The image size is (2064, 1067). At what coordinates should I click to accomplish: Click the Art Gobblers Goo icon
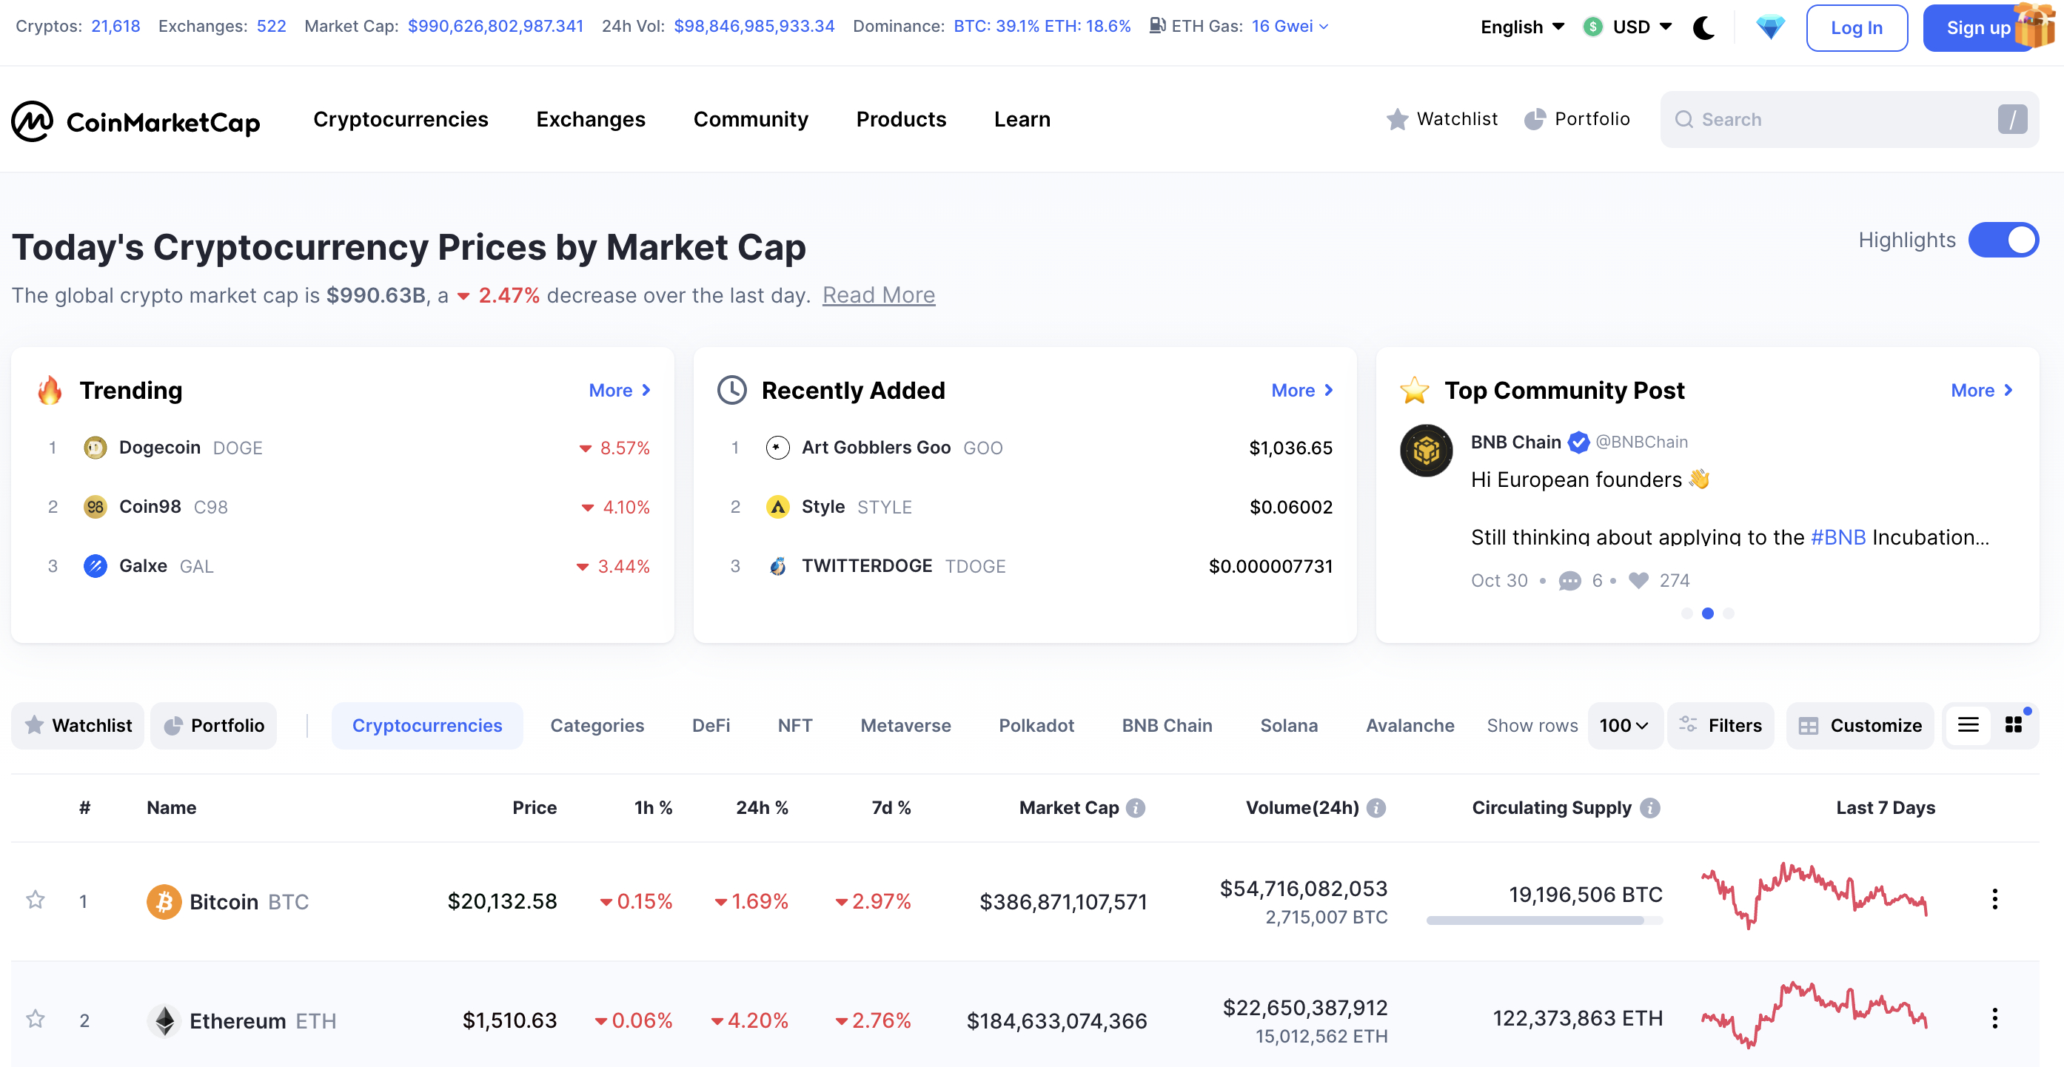pyautogui.click(x=777, y=448)
